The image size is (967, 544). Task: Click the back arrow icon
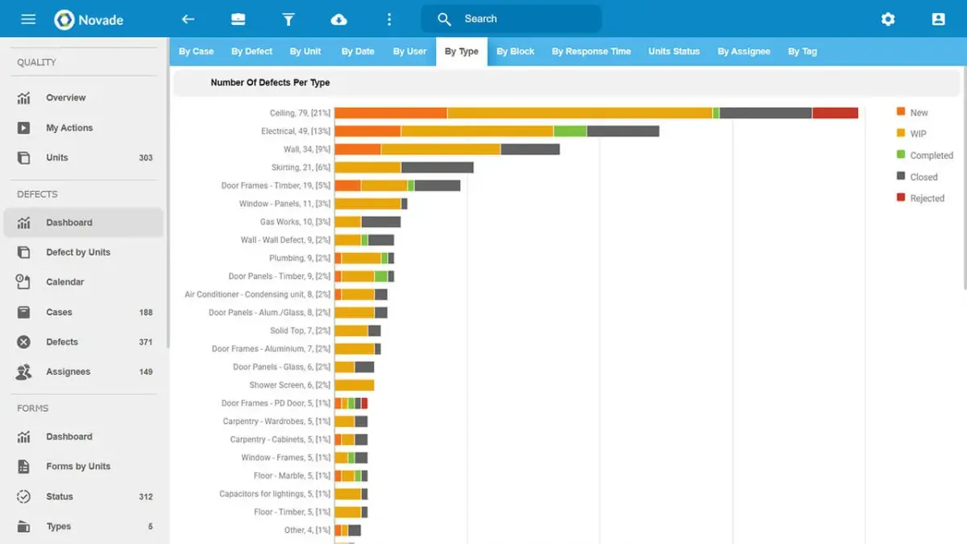(x=188, y=19)
